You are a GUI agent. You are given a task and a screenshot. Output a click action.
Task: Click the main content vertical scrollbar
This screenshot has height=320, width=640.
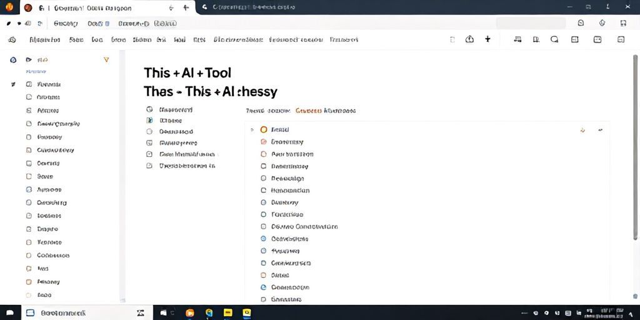(x=635, y=147)
